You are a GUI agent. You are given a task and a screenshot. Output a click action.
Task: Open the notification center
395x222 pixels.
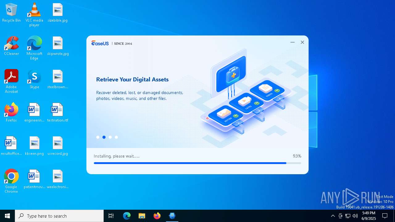(x=385, y=216)
